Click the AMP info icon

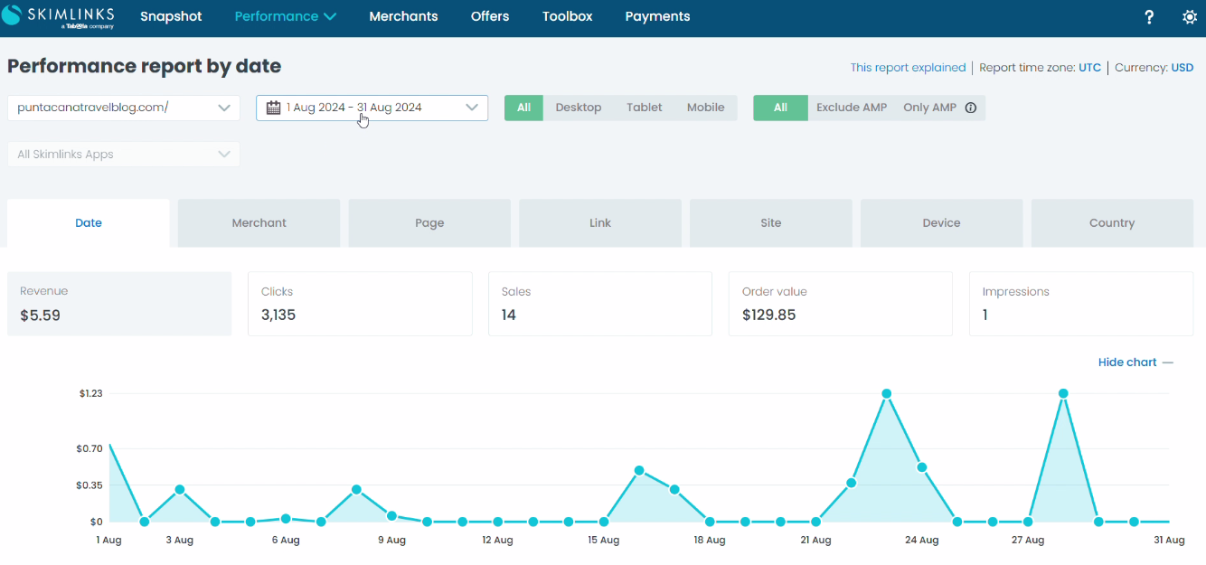coord(971,108)
